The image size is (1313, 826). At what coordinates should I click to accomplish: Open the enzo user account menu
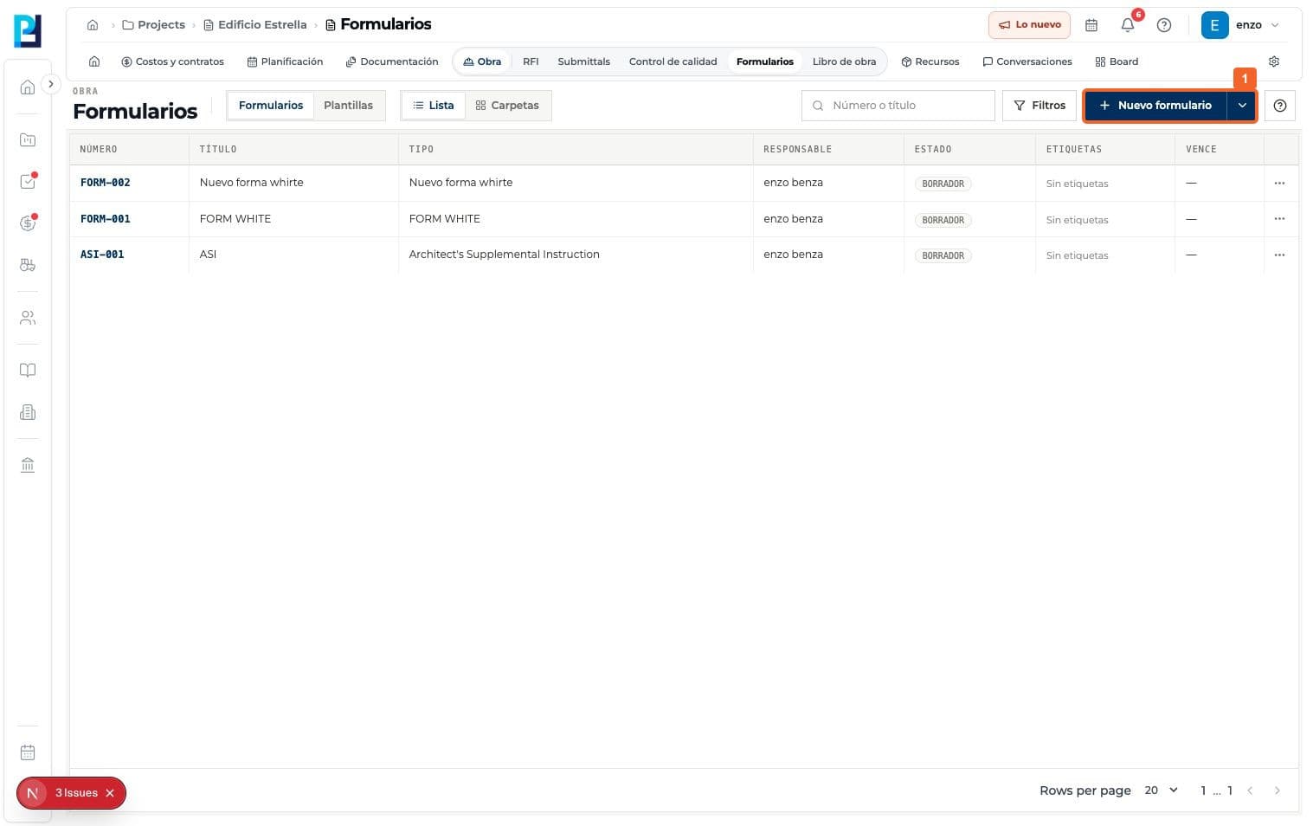click(1241, 25)
